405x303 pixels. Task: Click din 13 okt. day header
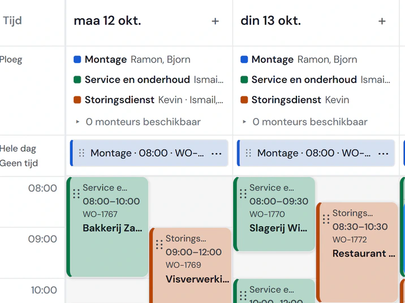click(271, 21)
